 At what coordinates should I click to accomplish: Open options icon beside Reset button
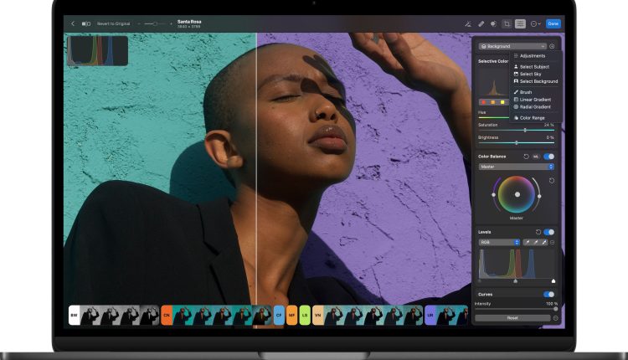point(555,318)
